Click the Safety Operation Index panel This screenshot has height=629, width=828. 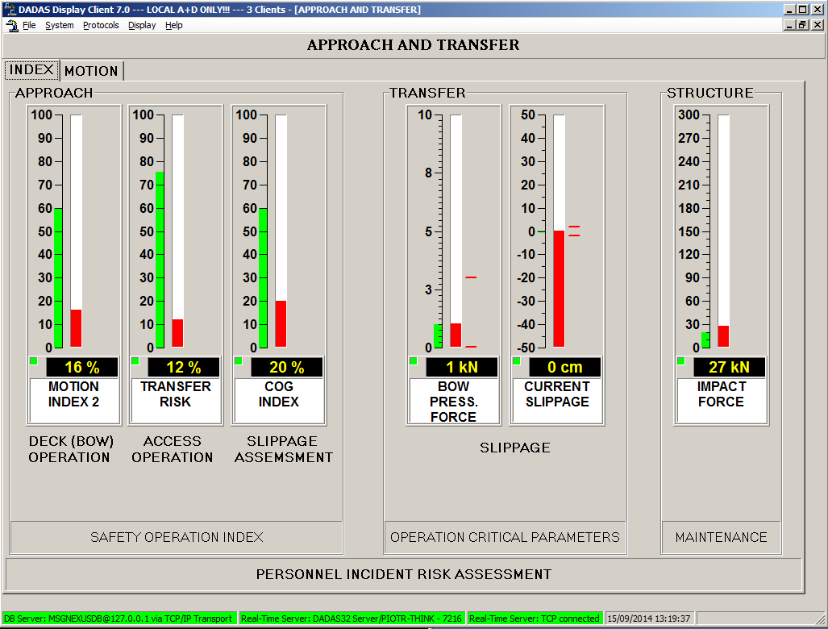pyautogui.click(x=177, y=537)
